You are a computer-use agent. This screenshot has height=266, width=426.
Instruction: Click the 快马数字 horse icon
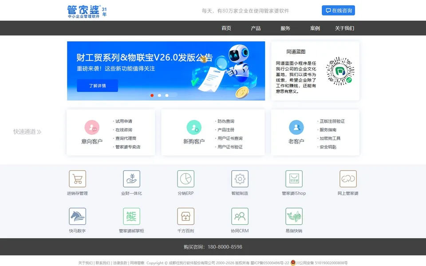(77, 216)
